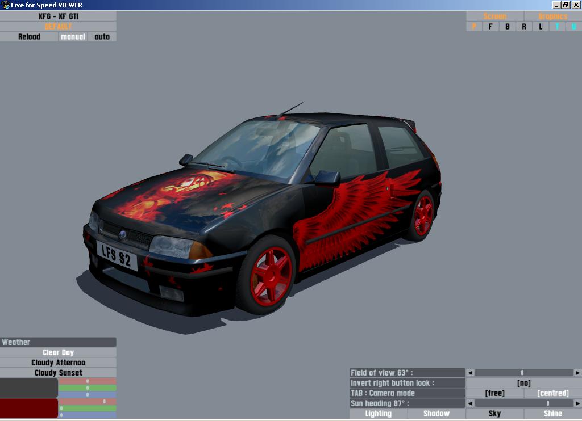The width and height of the screenshot is (582, 421).
Task: Click the Live for Speed title bar icon
Action: [x=5, y=5]
